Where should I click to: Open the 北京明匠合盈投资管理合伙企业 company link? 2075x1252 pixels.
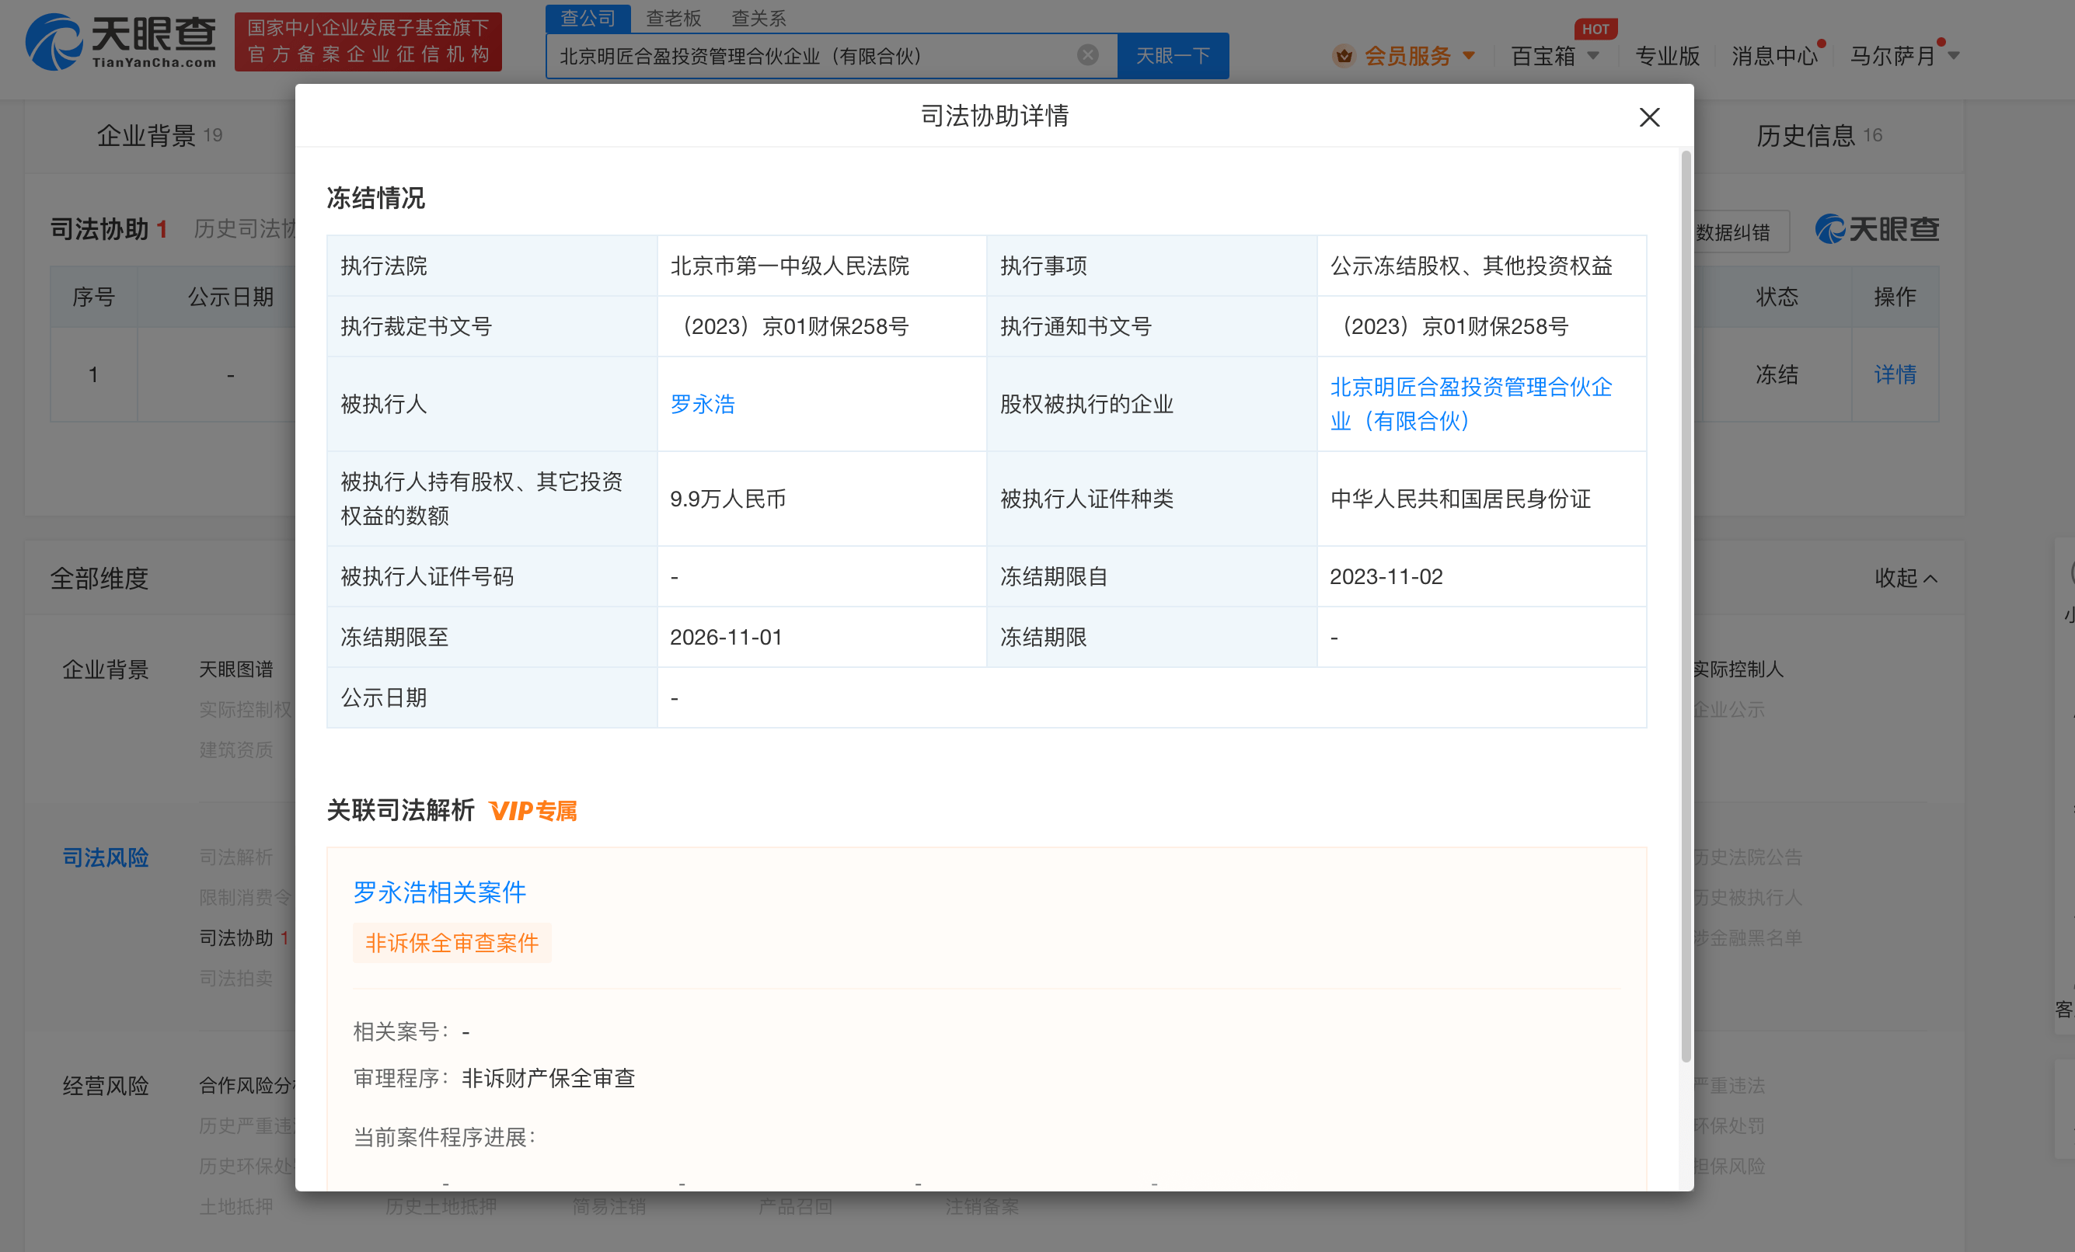click(1470, 404)
